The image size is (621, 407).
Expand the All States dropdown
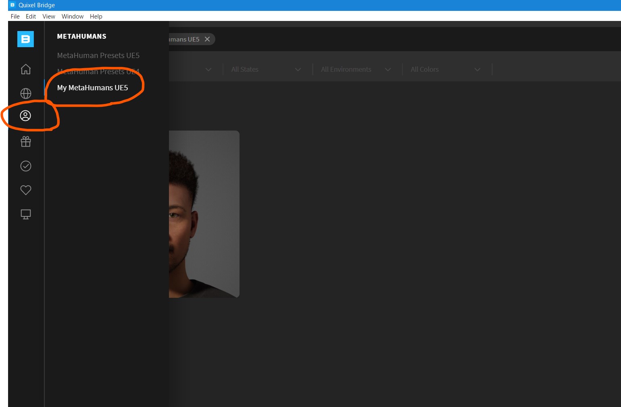tap(266, 69)
